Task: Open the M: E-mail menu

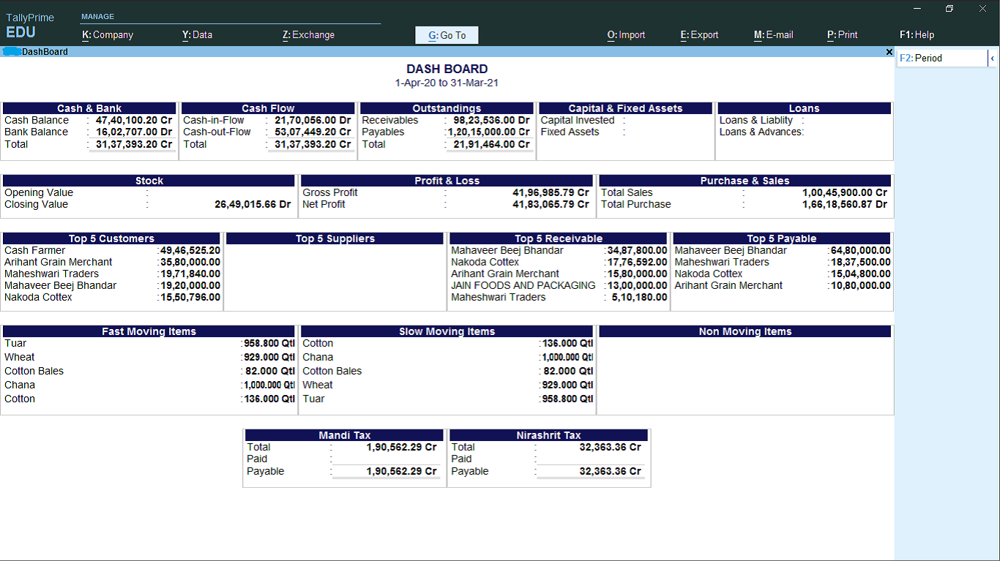Action: [x=773, y=35]
